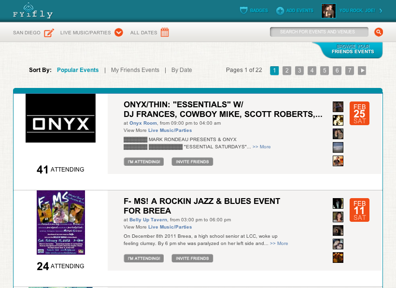Open first attendee avatar of Onyx event
The height and width of the screenshot is (288, 396).
pos(338,107)
